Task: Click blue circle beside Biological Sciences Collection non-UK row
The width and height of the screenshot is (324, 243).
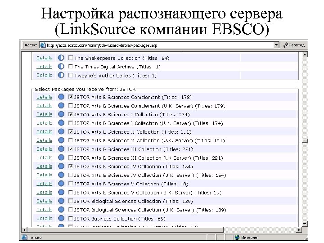Action: [x=61, y=201]
